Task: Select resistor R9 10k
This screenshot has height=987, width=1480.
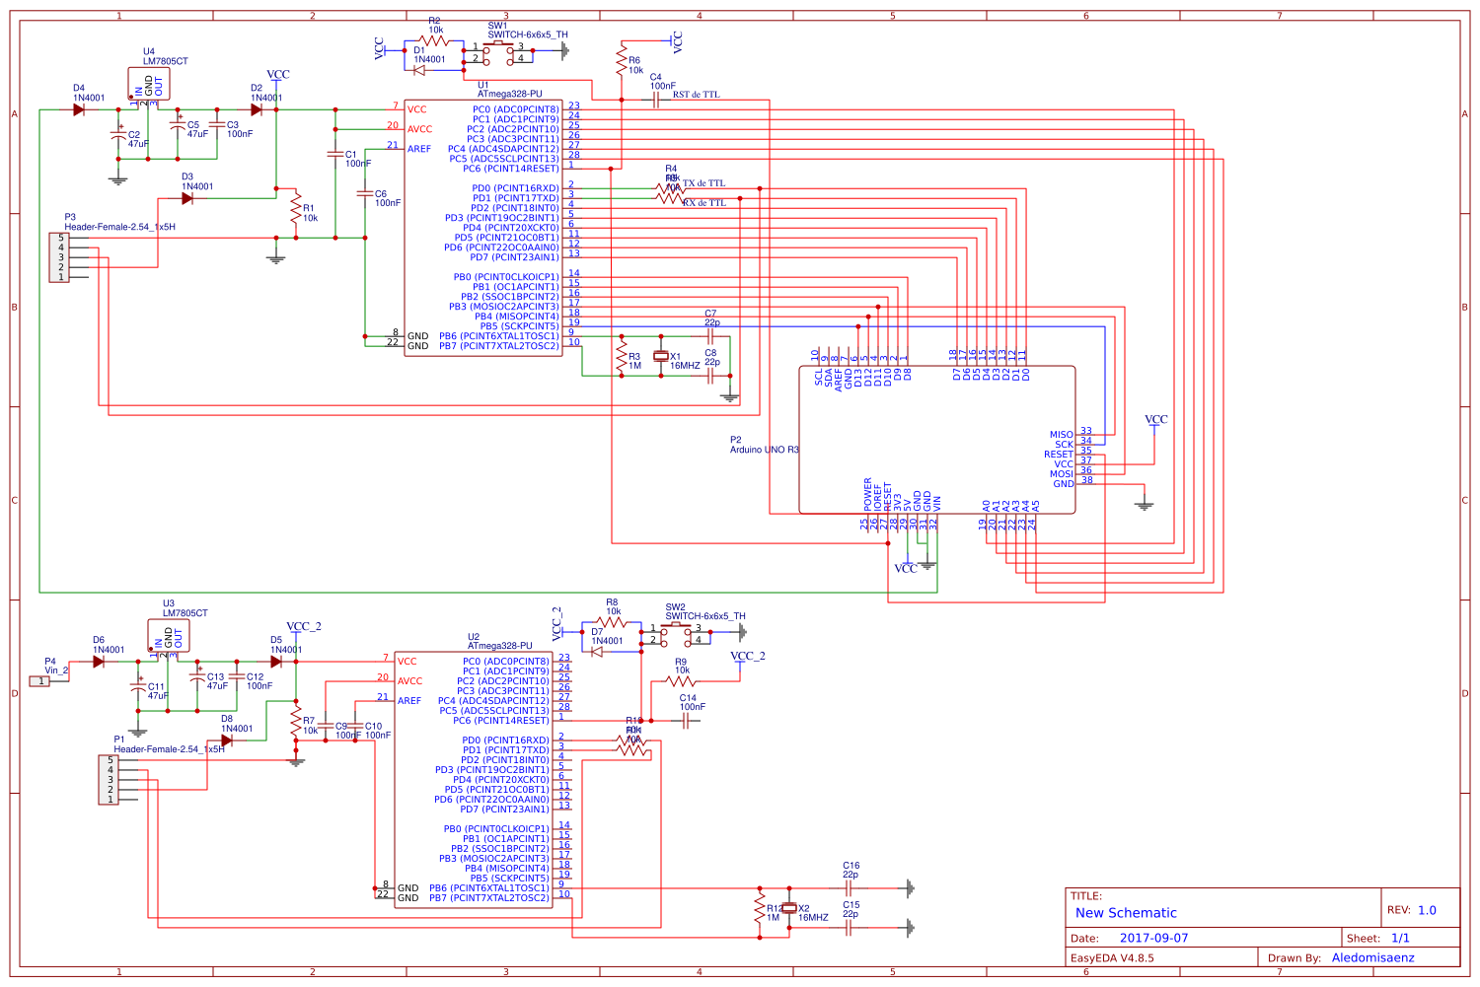Action: pyautogui.click(x=681, y=681)
